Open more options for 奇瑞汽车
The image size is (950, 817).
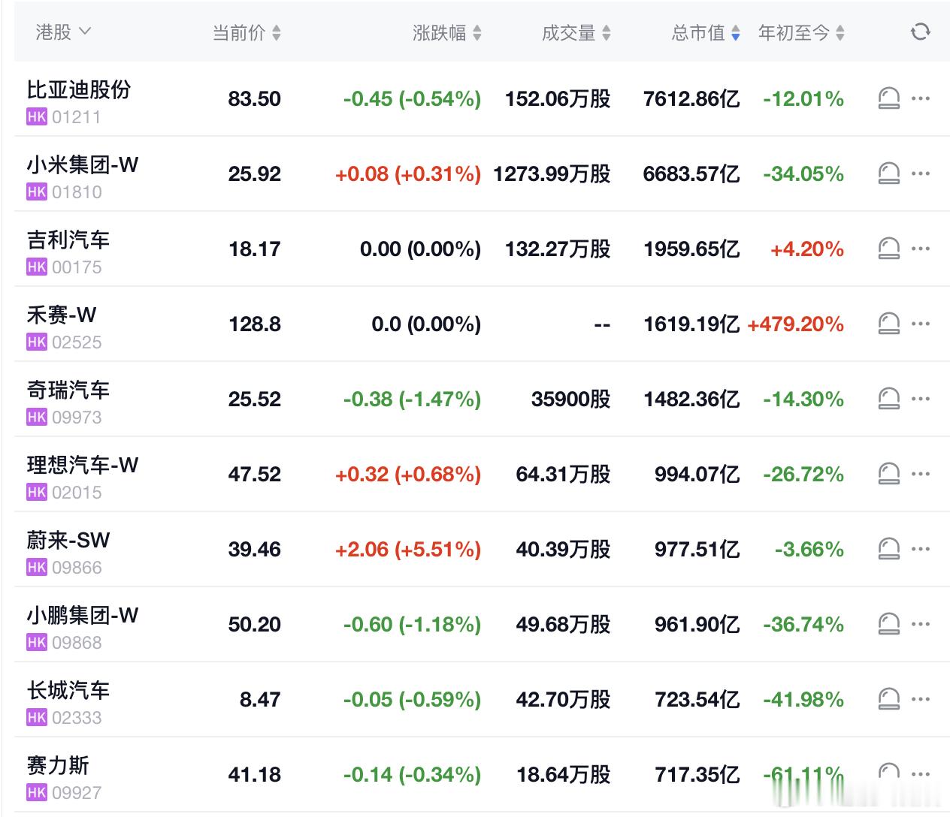point(921,399)
